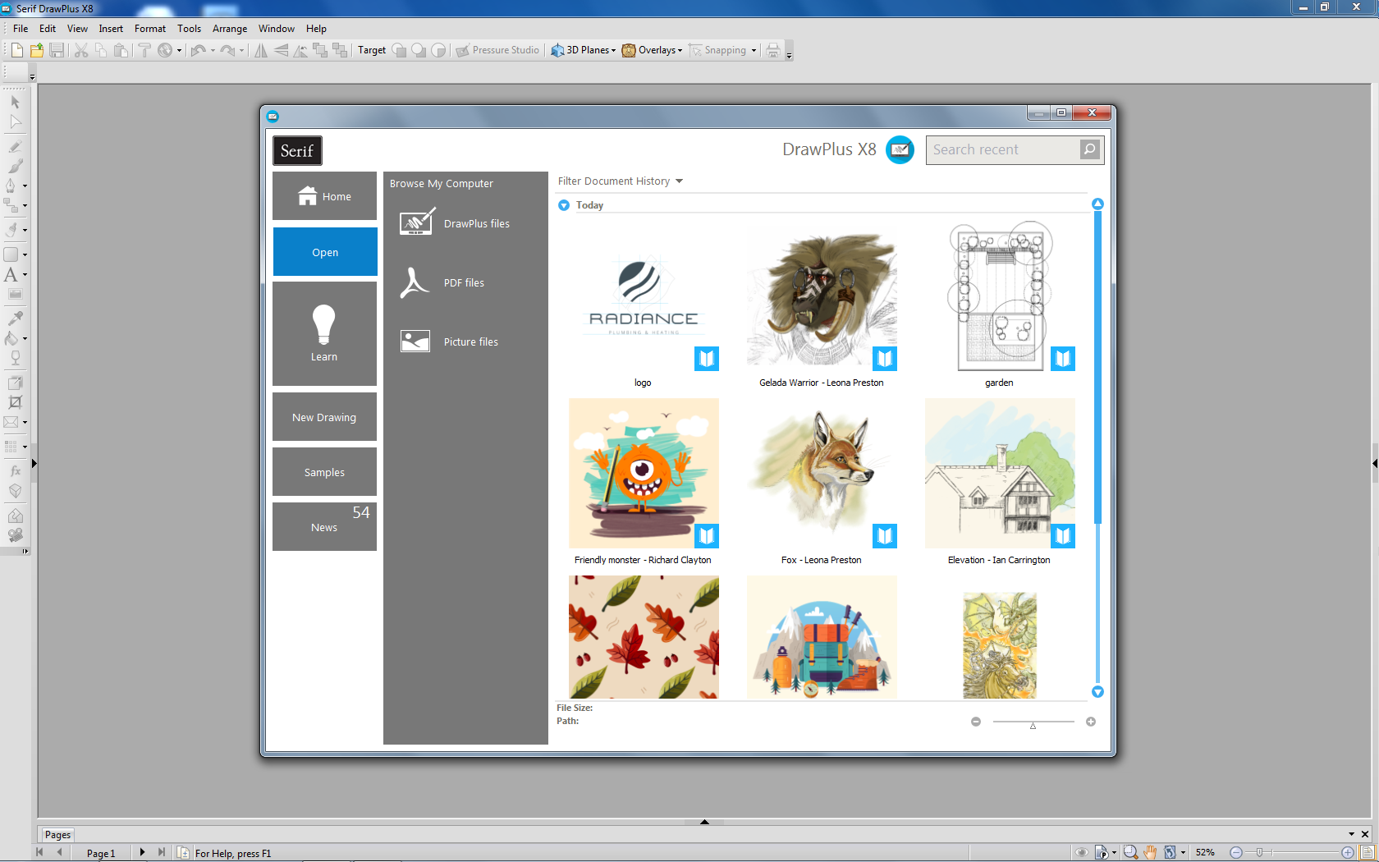Open the Arrange menu

[x=229, y=29]
